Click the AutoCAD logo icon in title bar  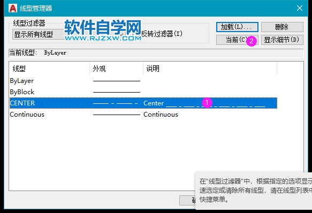pyautogui.click(x=13, y=8)
